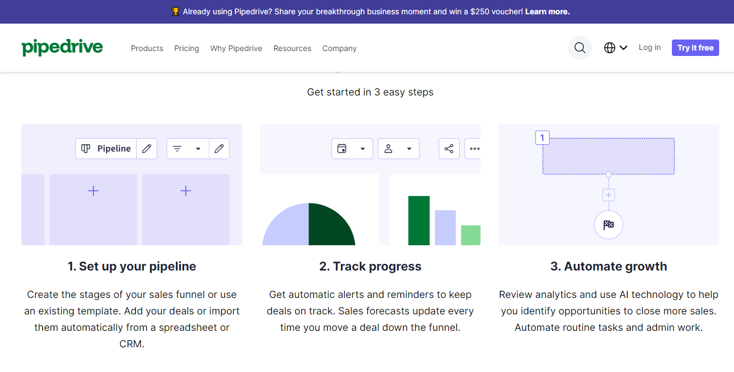Image resolution: width=734 pixels, height=372 pixels.
Task: Open the Resources menu
Action: coord(293,48)
